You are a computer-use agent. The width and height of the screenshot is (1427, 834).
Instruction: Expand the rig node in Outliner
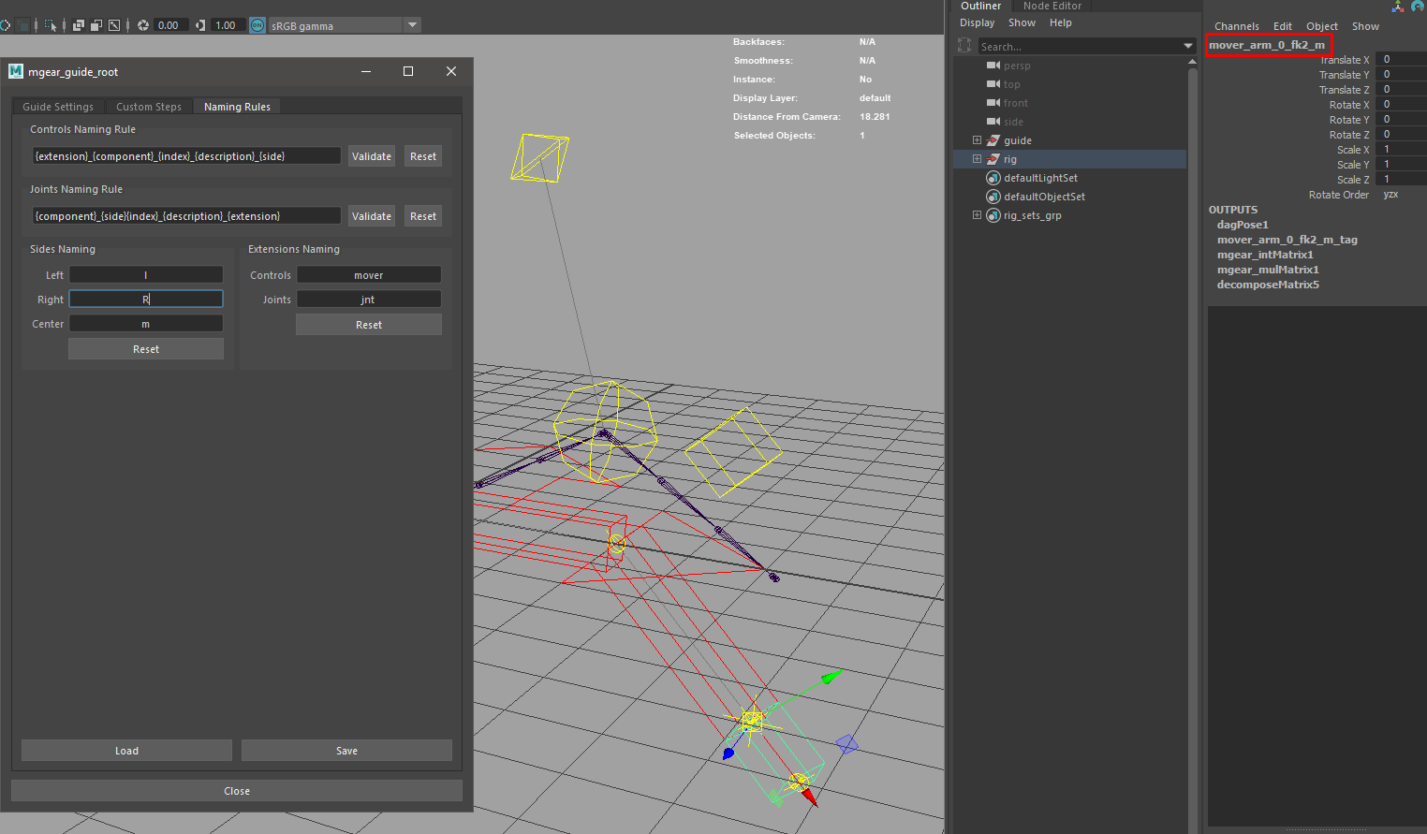pos(977,159)
